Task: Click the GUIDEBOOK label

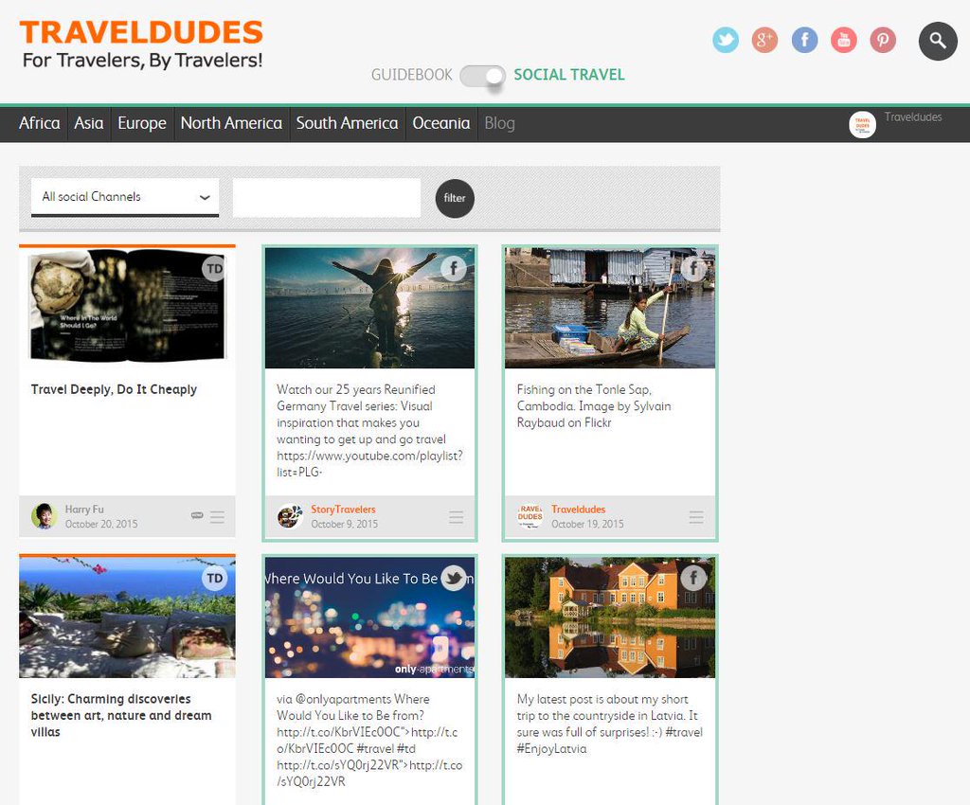Action: pos(411,75)
